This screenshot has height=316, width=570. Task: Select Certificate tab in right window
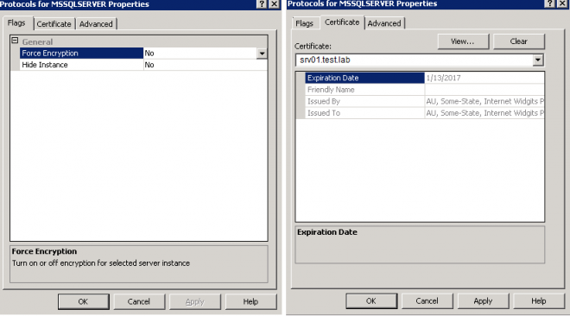pyautogui.click(x=342, y=22)
